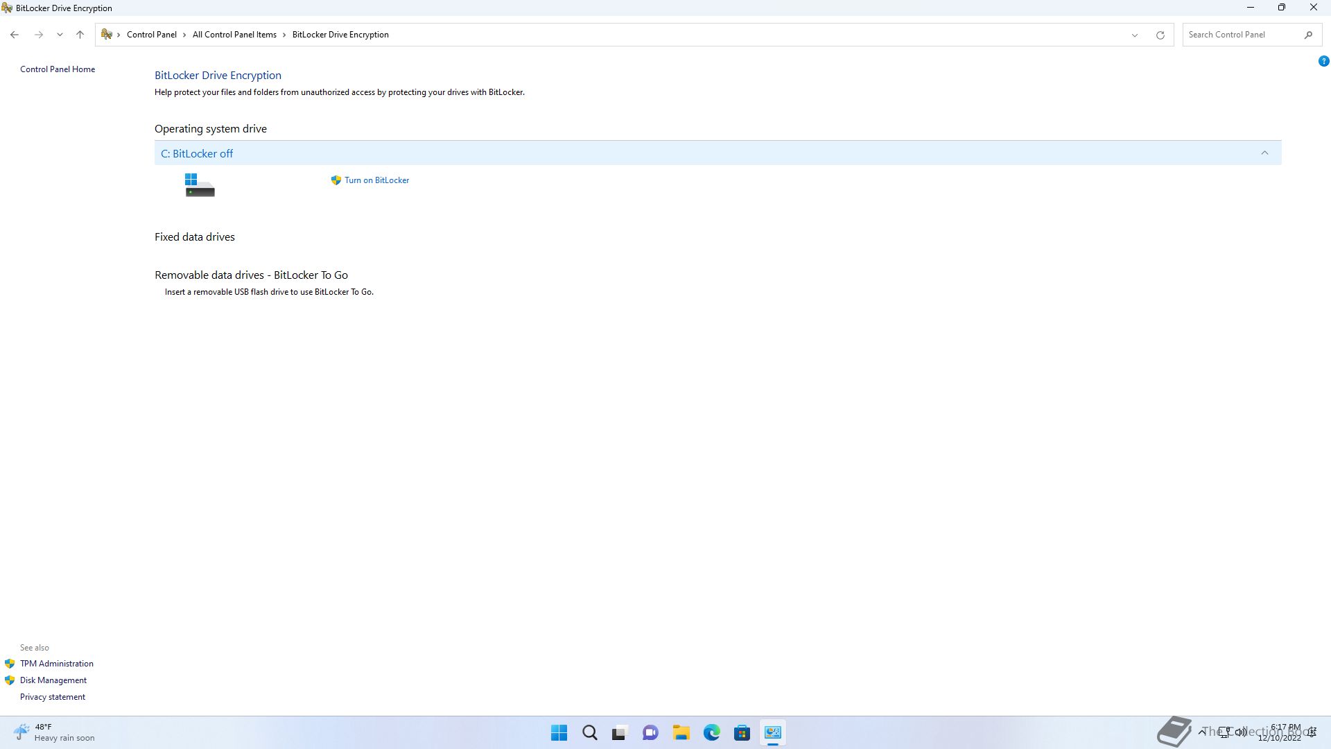The width and height of the screenshot is (1331, 749).
Task: Open help via the blue question mark
Action: [x=1323, y=61]
